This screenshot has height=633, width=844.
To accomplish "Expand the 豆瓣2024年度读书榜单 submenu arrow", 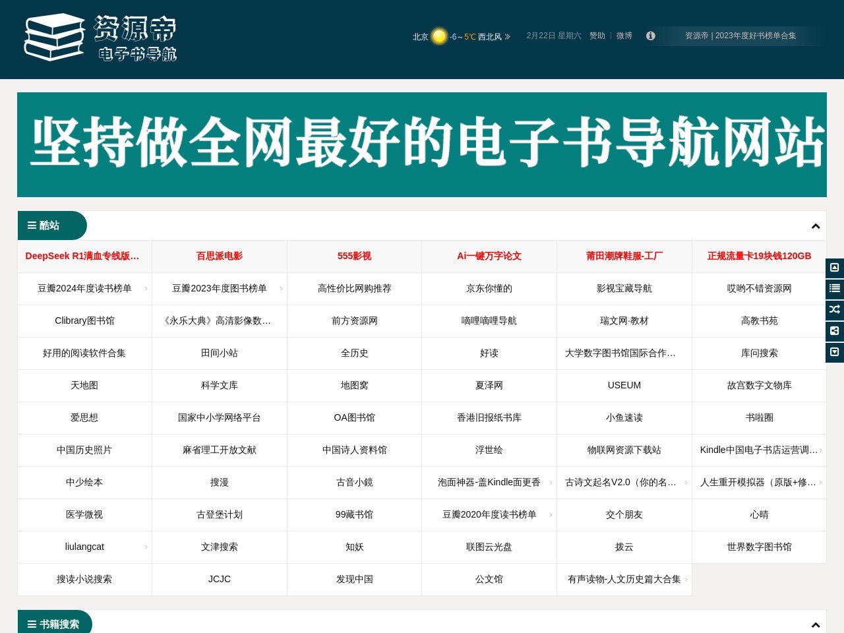I will (x=146, y=289).
